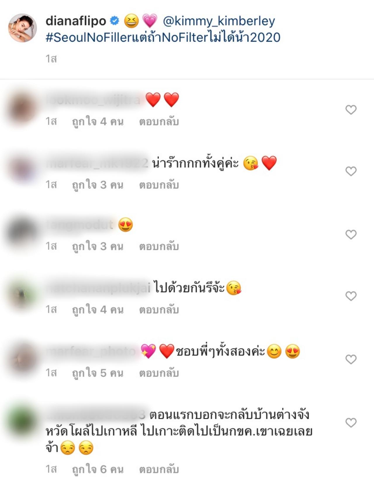View 4 likes on first comment
Screen dimensions: 374x491
[x=98, y=121]
